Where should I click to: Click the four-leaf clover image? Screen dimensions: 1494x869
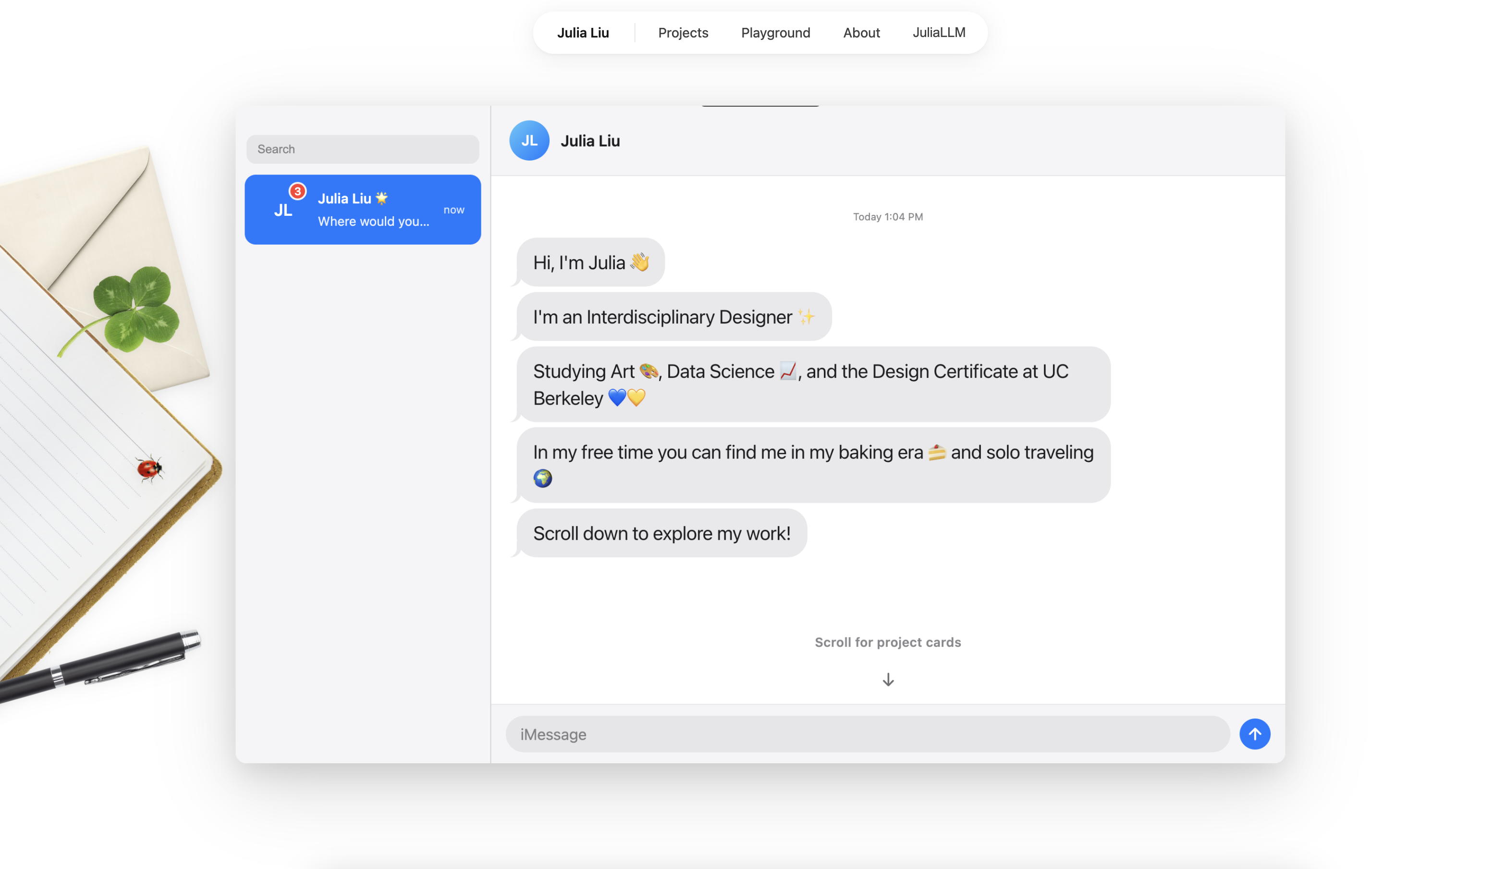tap(135, 309)
